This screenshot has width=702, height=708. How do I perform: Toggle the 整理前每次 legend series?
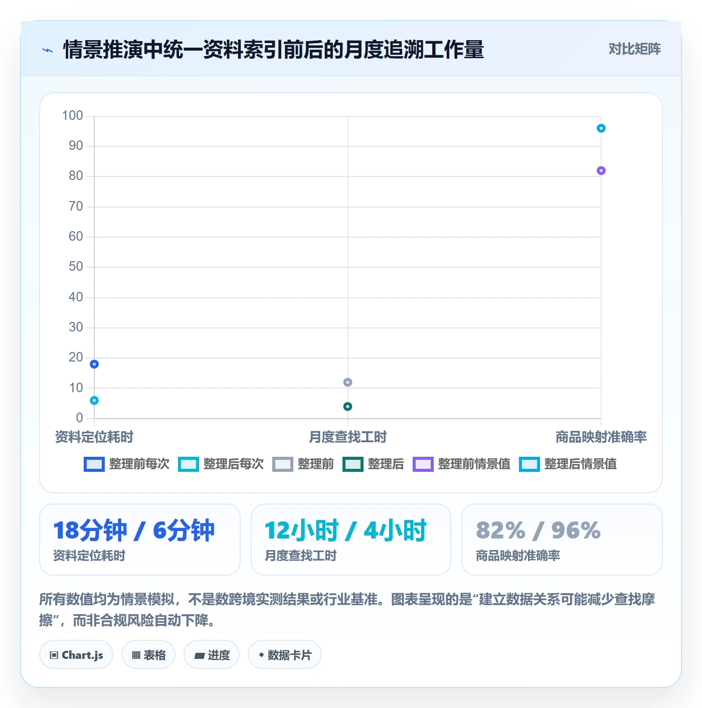tap(126, 464)
